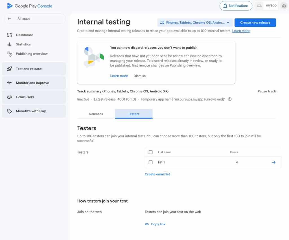Go to Publishing overview in the sidebar
The width and height of the screenshot is (289, 240).
pyautogui.click(x=32, y=54)
